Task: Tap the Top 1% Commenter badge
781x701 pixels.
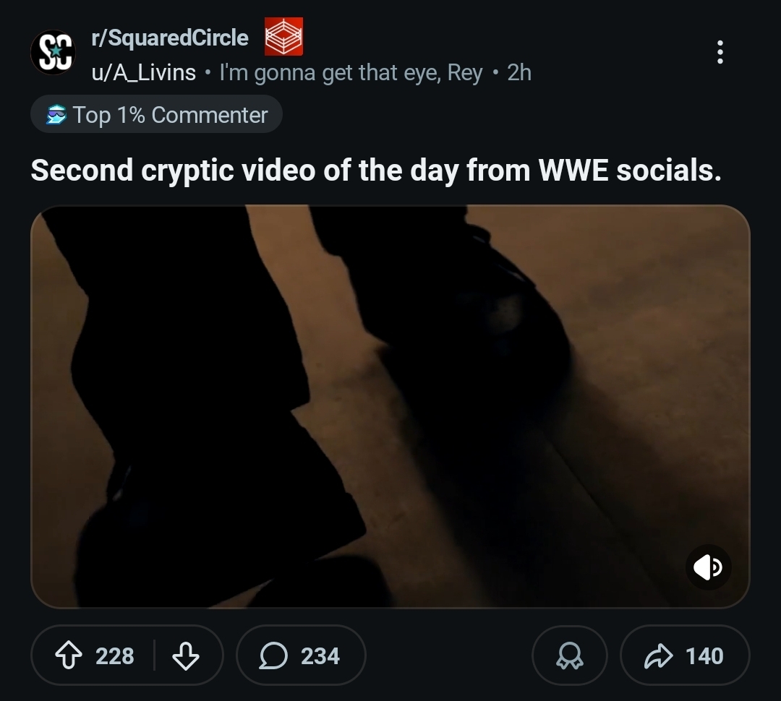Action: (x=156, y=114)
